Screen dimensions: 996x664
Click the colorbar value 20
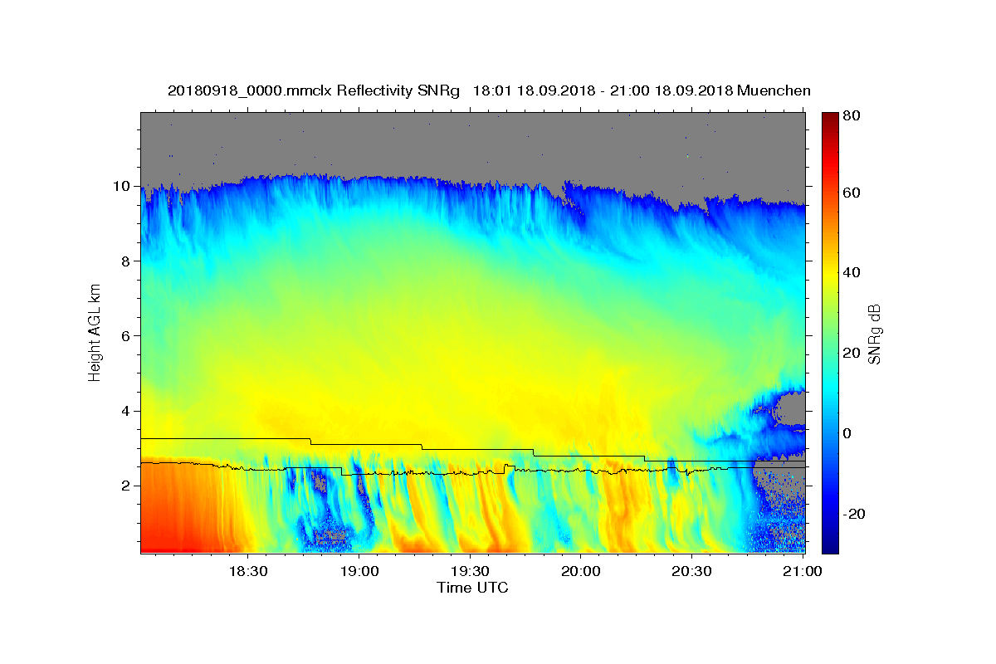tap(852, 353)
